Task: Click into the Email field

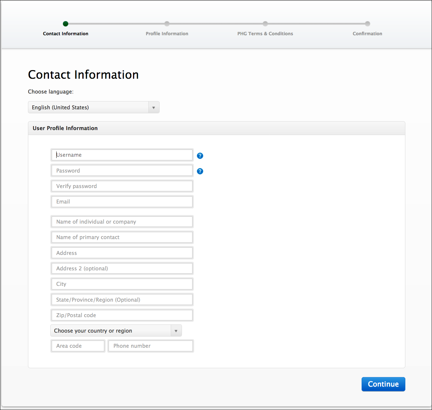Action: 122,202
